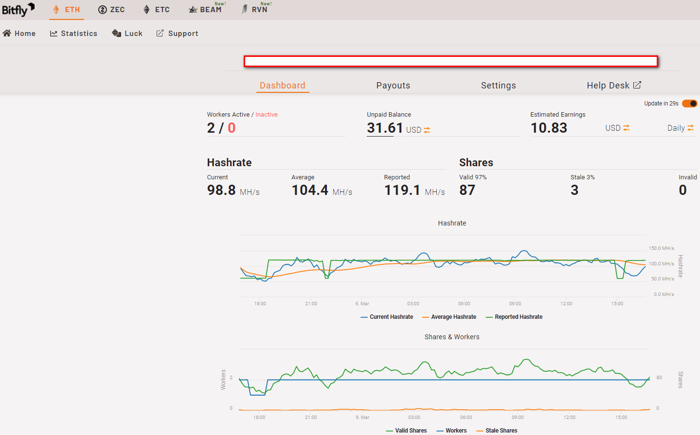Toggle Average Hashrate series in legend

(449, 317)
